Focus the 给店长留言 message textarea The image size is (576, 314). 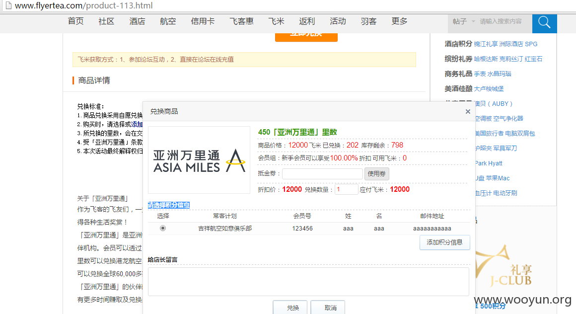point(308,282)
